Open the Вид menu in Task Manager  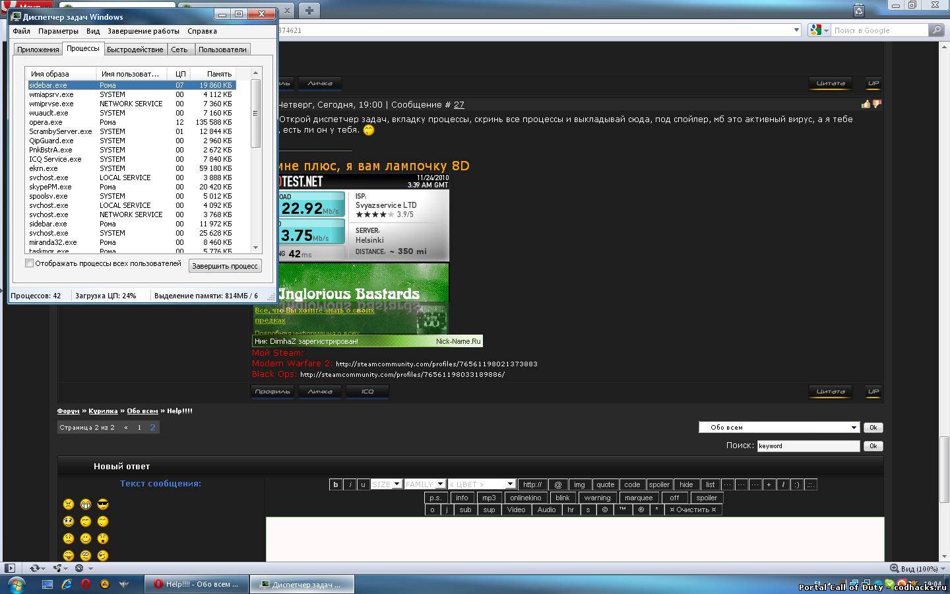[x=93, y=31]
